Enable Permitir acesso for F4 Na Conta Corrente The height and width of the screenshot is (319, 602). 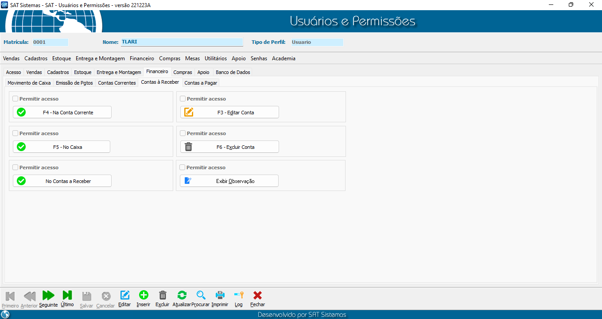coord(16,99)
